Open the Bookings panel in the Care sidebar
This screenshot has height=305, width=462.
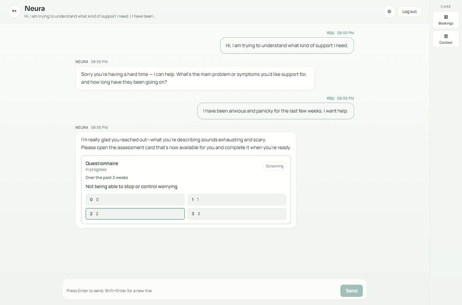coord(446,20)
